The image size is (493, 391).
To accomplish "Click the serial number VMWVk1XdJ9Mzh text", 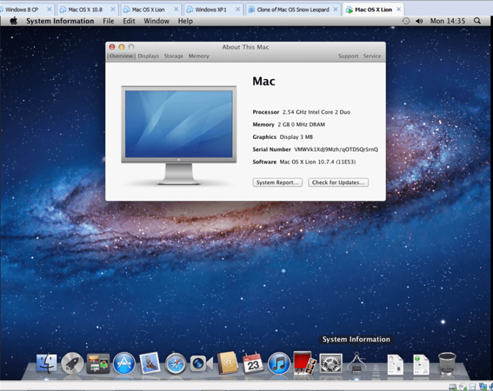I will point(336,149).
